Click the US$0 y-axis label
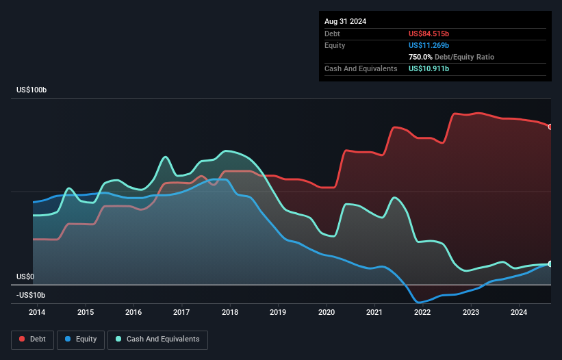Image resolution: width=562 pixels, height=360 pixels. (x=25, y=277)
